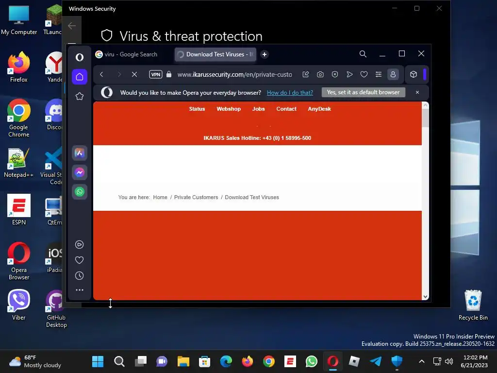Open Telegram from taskbar
Viewport: 497px width, 373px height.
376,361
